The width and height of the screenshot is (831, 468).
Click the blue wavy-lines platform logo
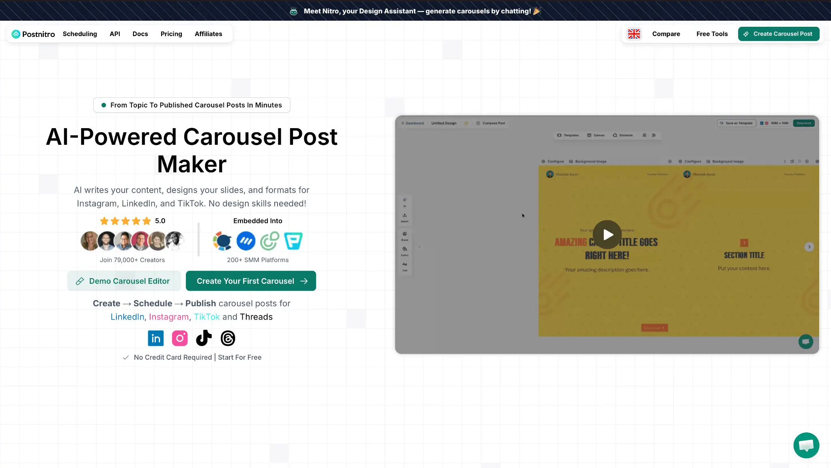click(246, 241)
